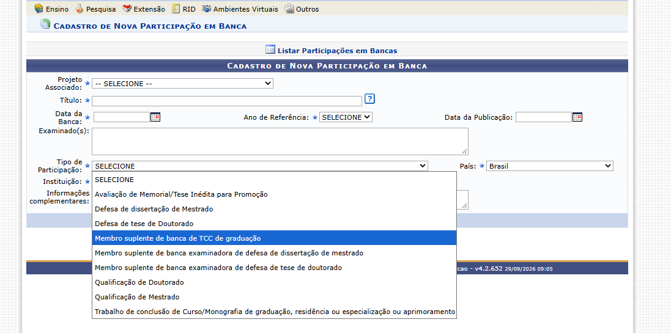Focus the Examinado(s) text area
Viewport: 671px width, 333px height.
pyautogui.click(x=280, y=142)
